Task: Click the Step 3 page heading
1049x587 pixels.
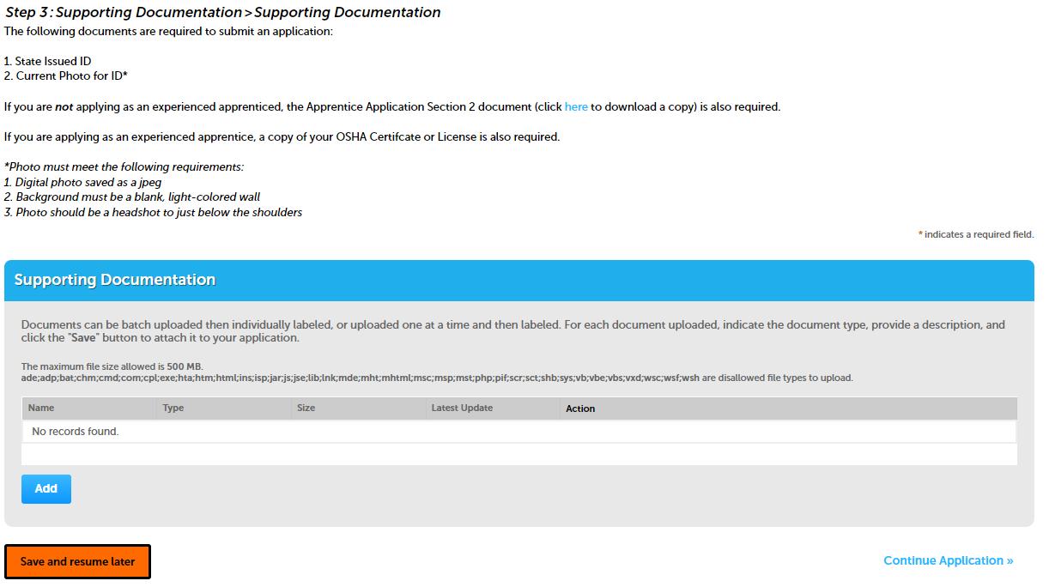Action: [x=223, y=12]
